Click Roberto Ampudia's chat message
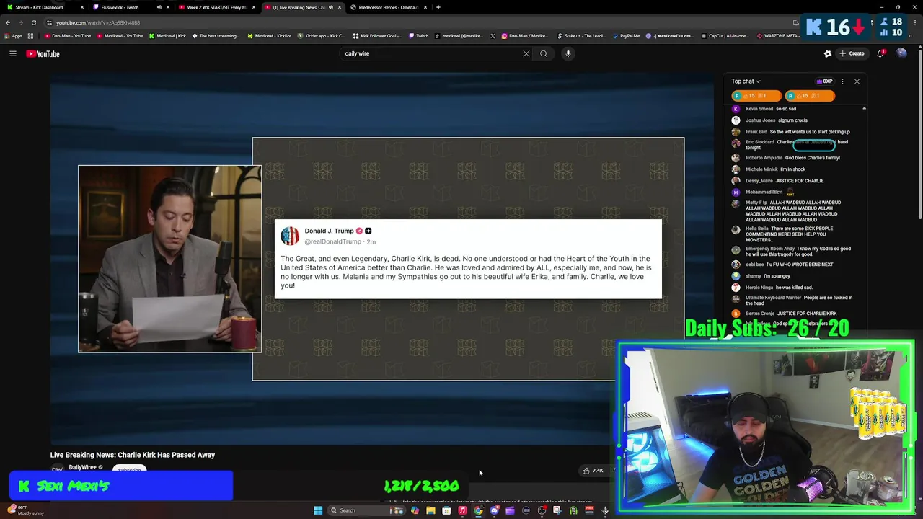Viewport: 923px width, 519px height. click(x=813, y=158)
